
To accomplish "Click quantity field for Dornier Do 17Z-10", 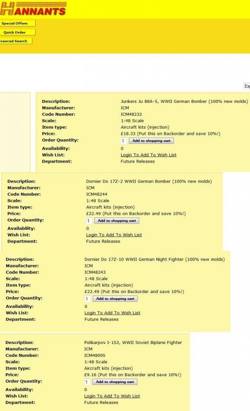I will tap(87, 299).
